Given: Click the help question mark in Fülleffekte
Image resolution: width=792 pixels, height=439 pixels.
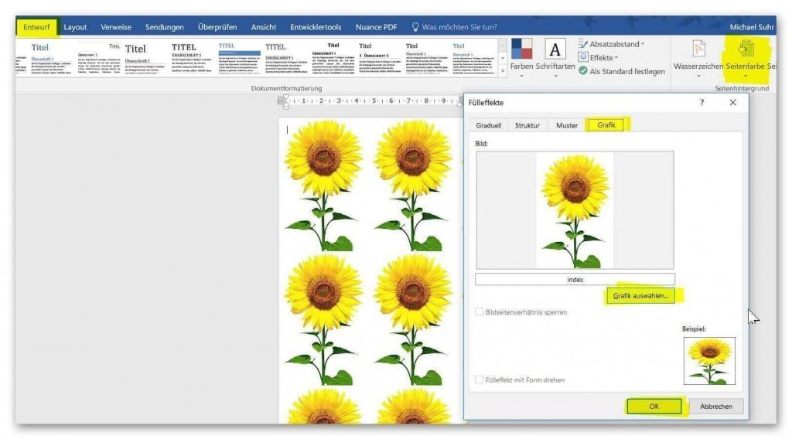Looking at the screenshot, I should pos(702,103).
